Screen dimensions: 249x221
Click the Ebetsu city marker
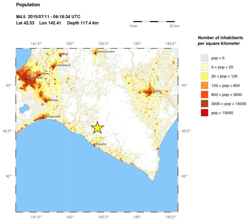point(40,75)
